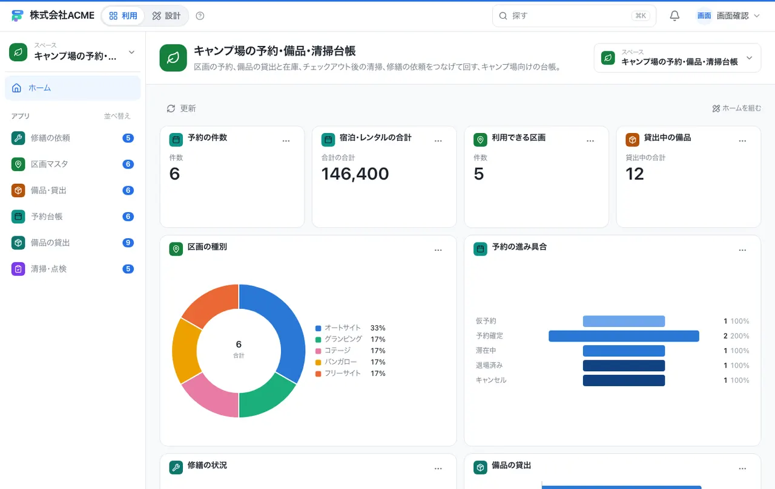Click the notification bell icon
This screenshot has width=775, height=489.
click(674, 16)
